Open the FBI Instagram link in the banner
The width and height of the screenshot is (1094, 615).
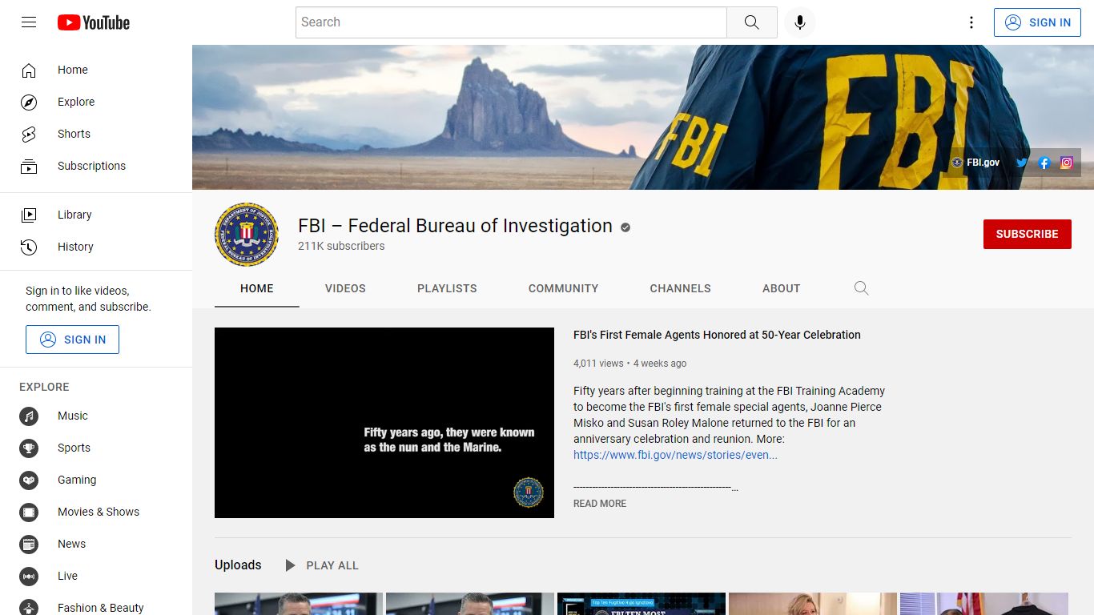click(1067, 163)
